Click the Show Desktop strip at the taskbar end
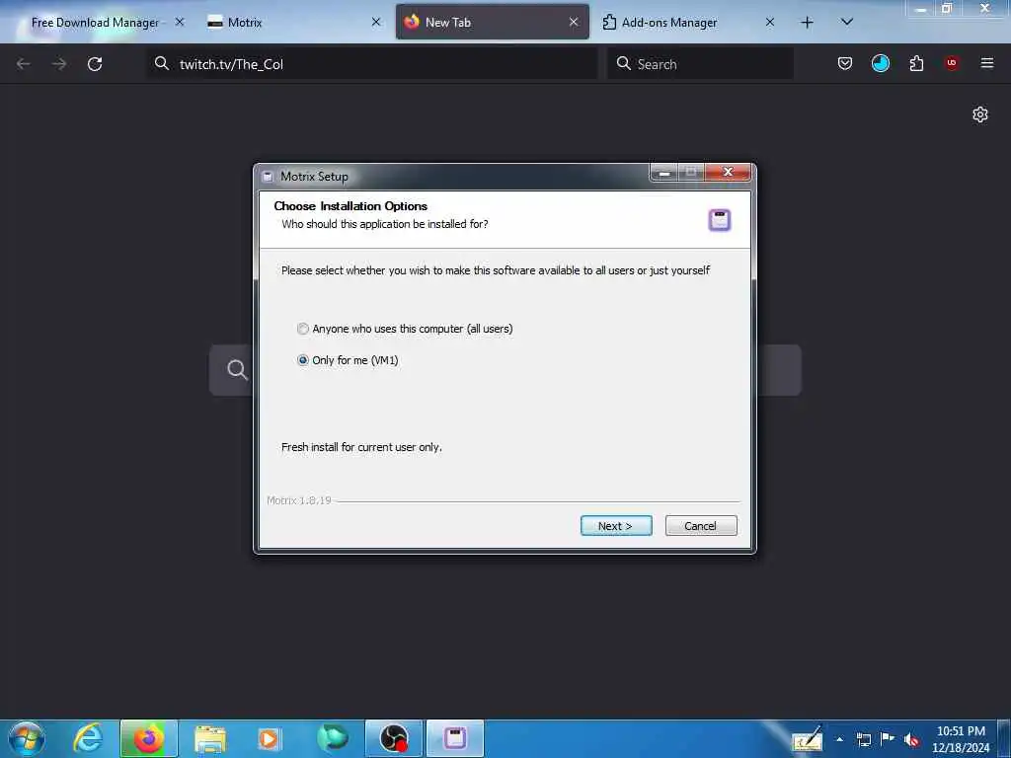The width and height of the screenshot is (1011, 758). click(1004, 738)
